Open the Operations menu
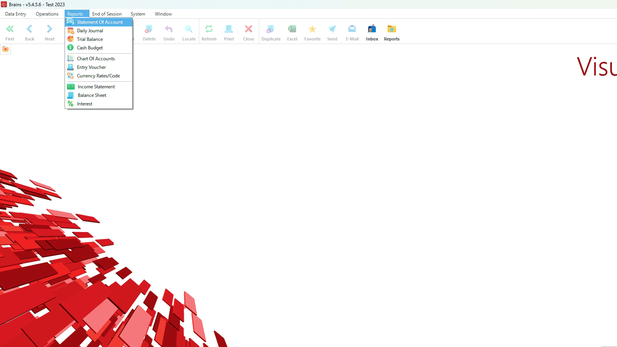Screen dimensions: 617x347 [x=47, y=14]
